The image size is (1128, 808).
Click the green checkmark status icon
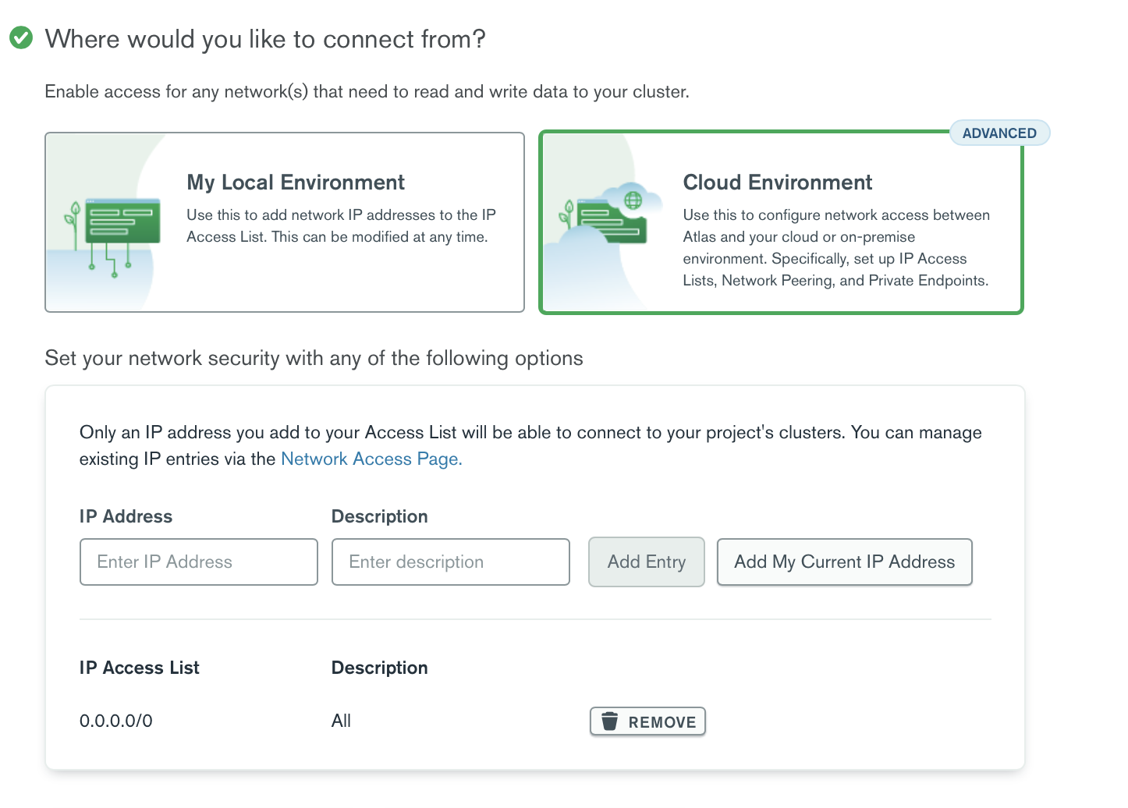click(x=21, y=37)
